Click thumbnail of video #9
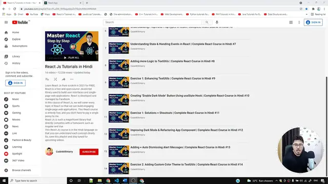 pyautogui.click(x=119, y=82)
